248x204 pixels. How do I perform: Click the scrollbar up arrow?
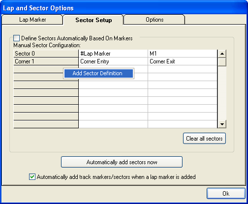tap(222, 54)
